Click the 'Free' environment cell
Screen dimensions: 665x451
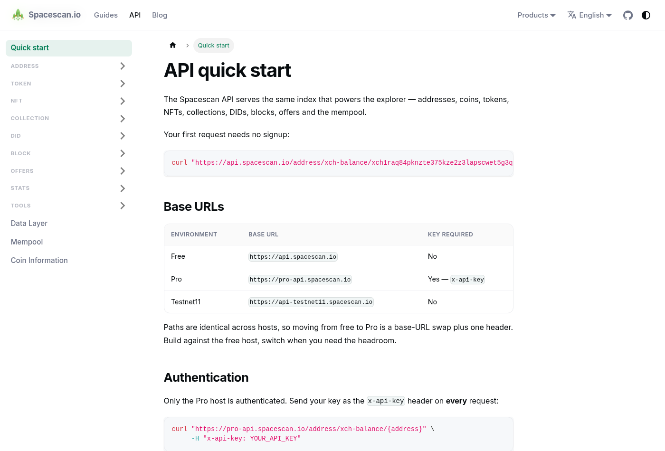(178, 256)
